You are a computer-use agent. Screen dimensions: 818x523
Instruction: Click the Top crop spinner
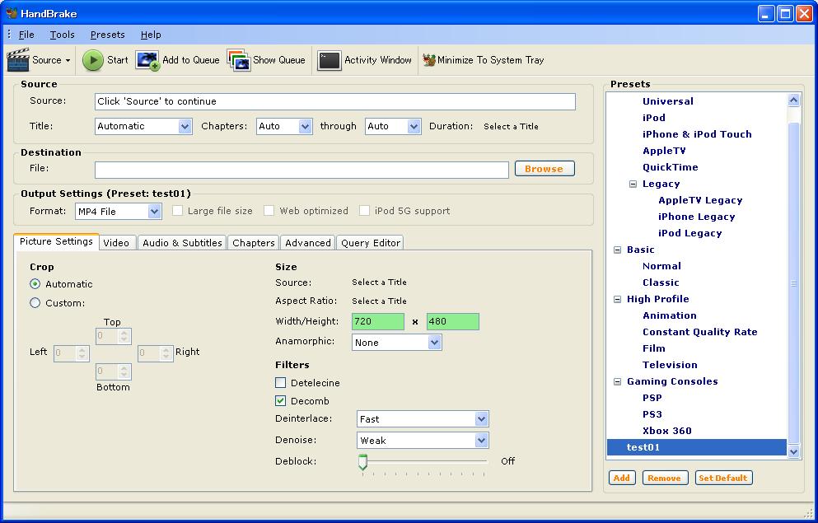click(x=113, y=336)
